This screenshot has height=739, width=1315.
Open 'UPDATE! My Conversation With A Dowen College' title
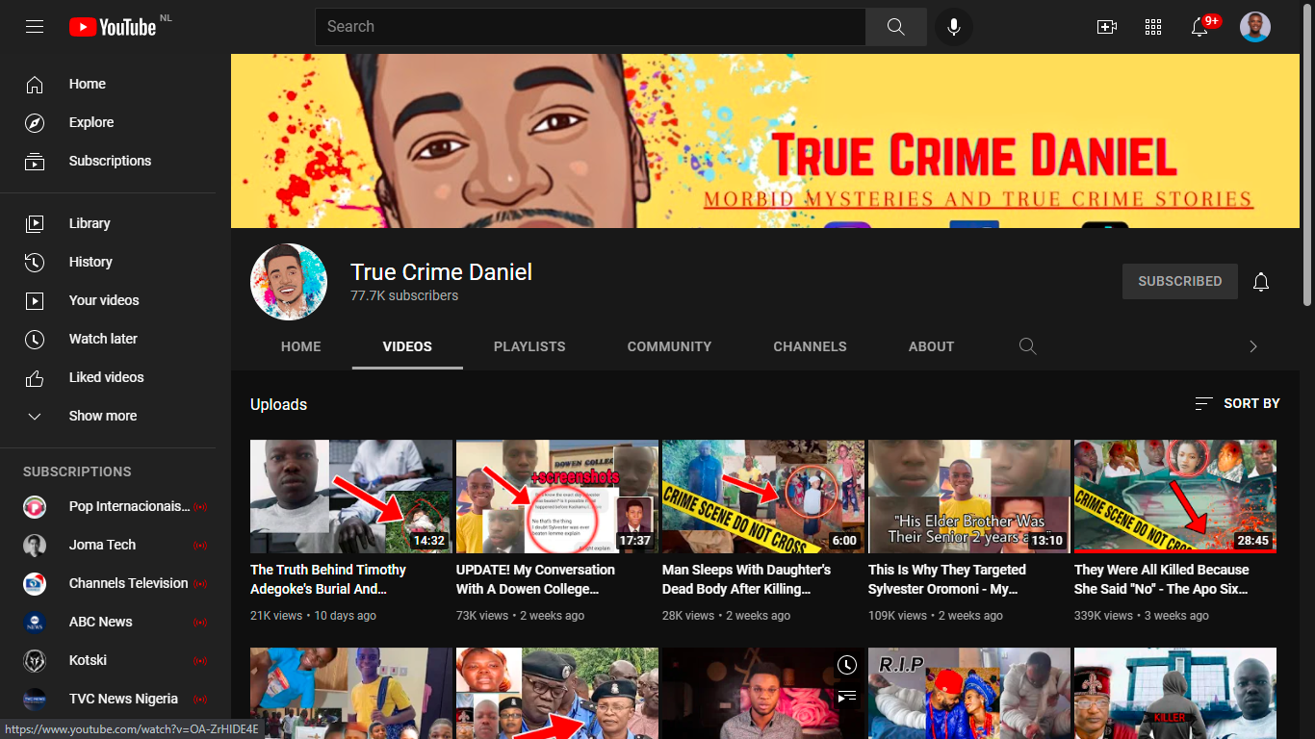[x=535, y=579]
